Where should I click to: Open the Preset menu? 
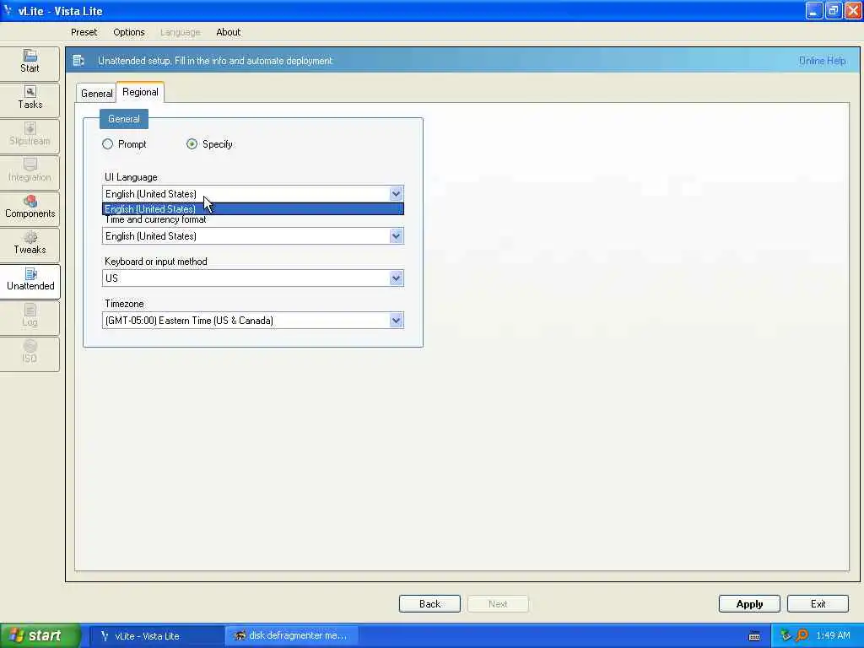pos(84,33)
